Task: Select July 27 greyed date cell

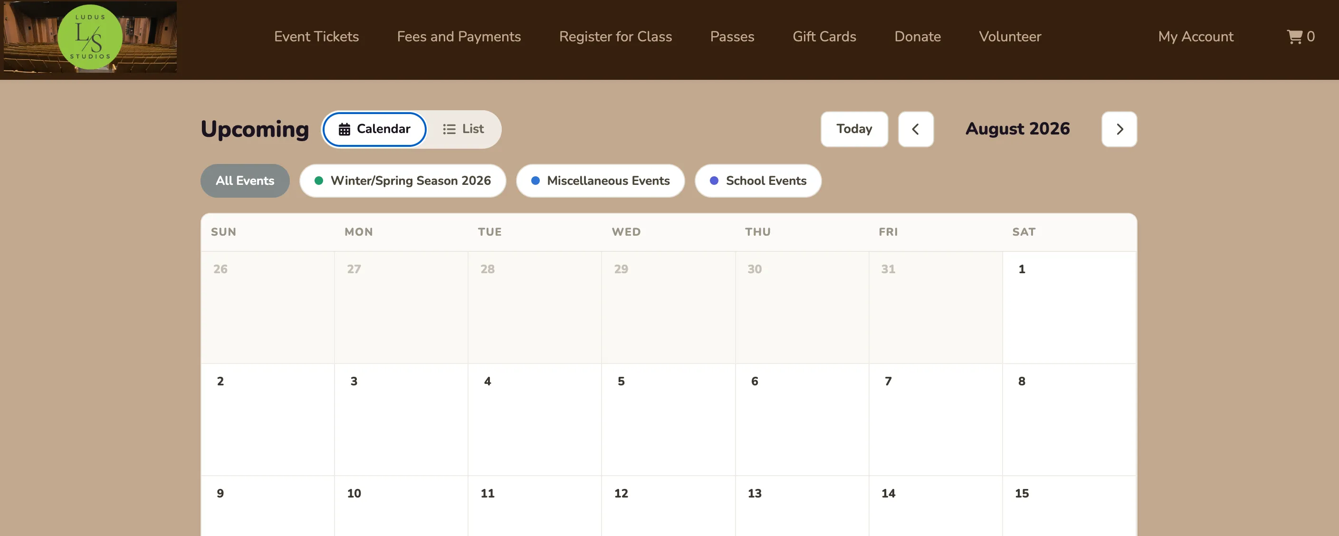Action: [402, 307]
